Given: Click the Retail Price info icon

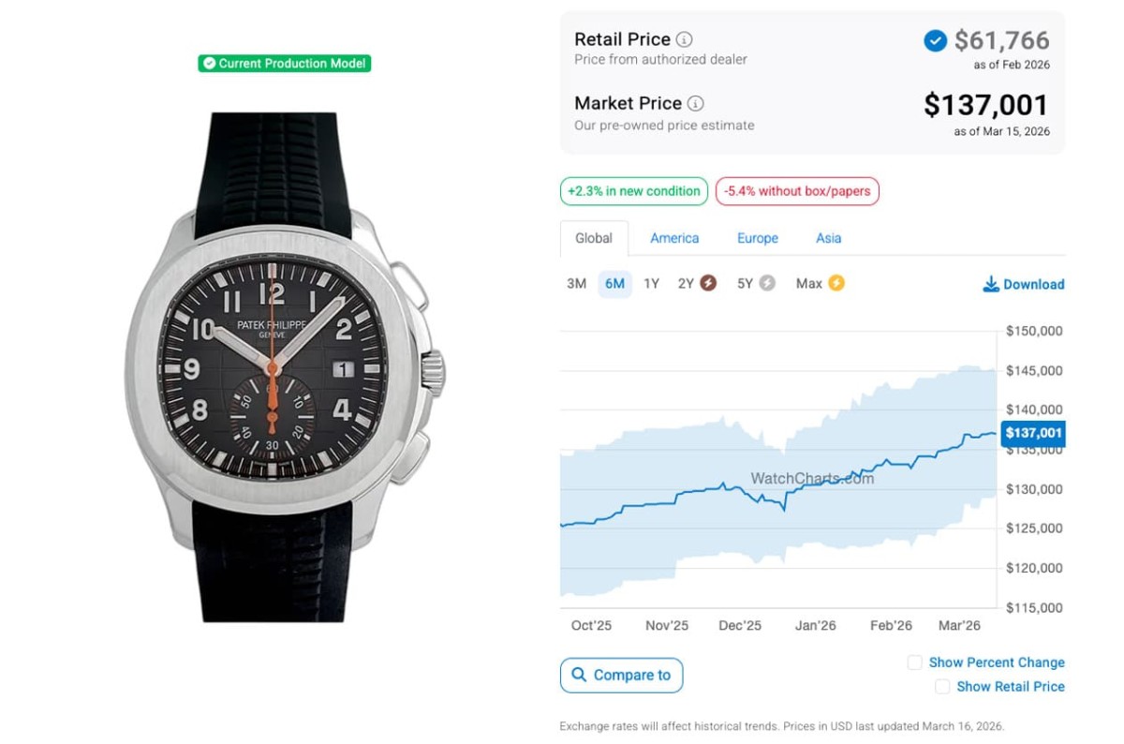Looking at the screenshot, I should 685,39.
